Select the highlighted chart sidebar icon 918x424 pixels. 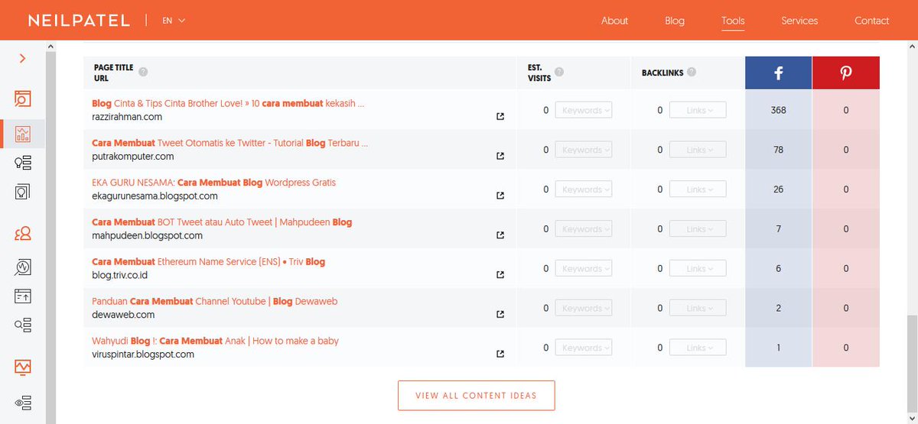[x=23, y=134]
